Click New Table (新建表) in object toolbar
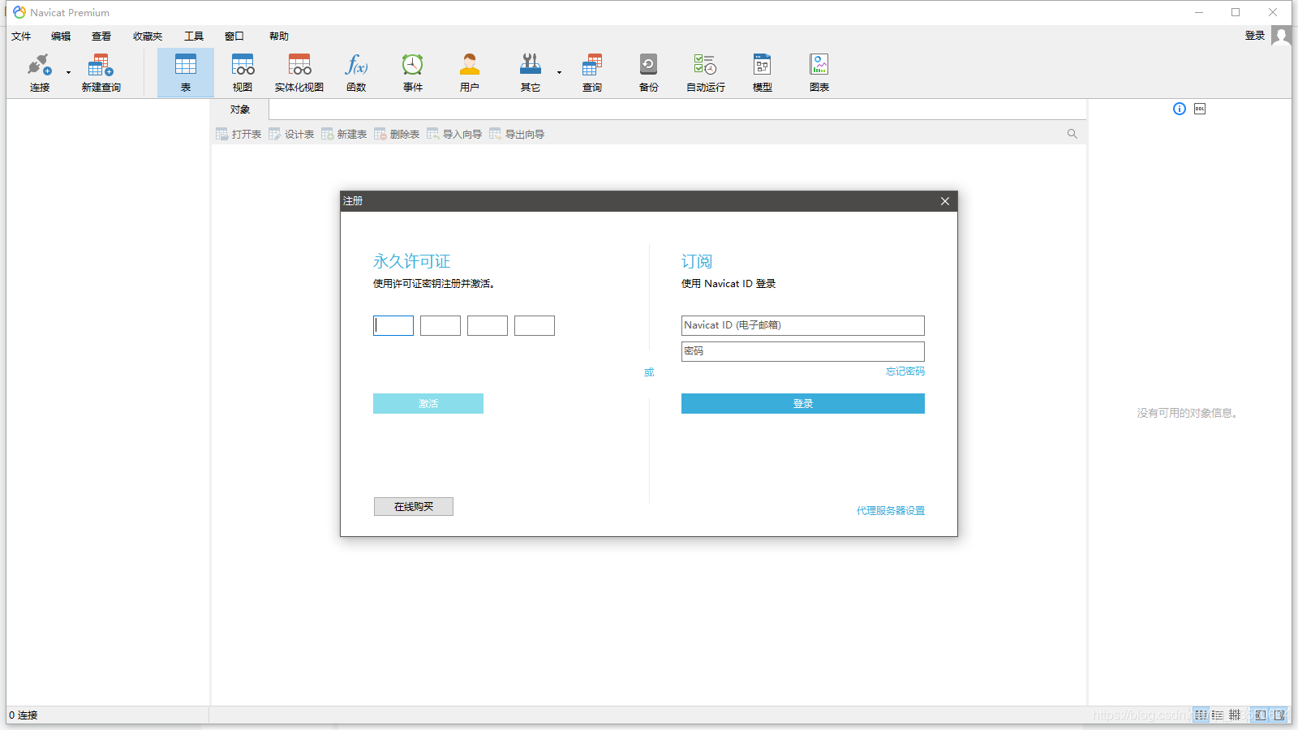This screenshot has width=1298, height=730. pyautogui.click(x=344, y=134)
